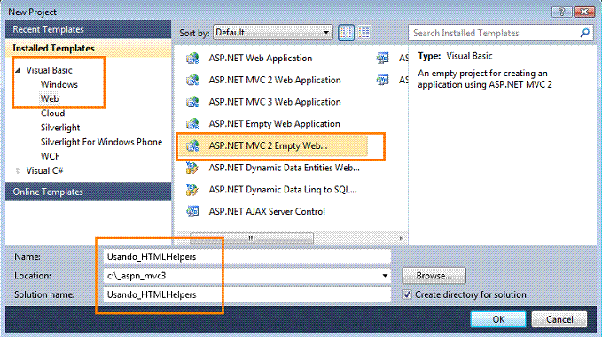This screenshot has height=337, width=602.
Task: Click the Browse... button
Action: tap(434, 276)
